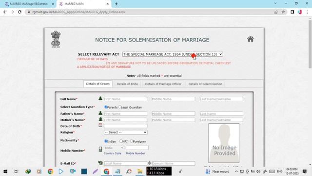Select Indian nationality radio button
Viewport: 312px width, 176px height.
tap(106, 141)
